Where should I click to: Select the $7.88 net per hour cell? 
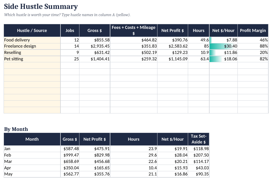coord(224,40)
